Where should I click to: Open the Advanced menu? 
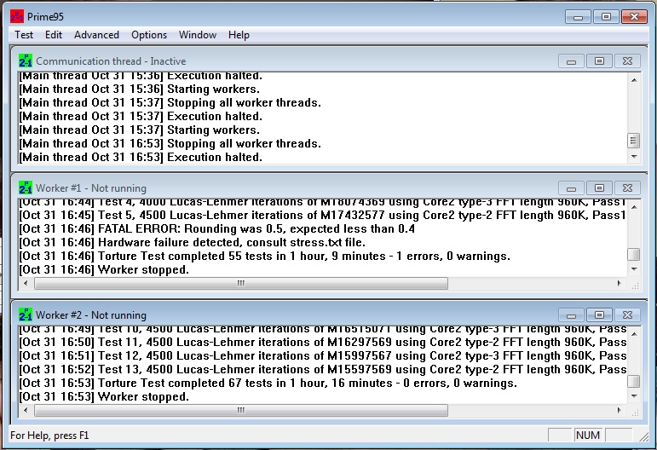pos(96,35)
